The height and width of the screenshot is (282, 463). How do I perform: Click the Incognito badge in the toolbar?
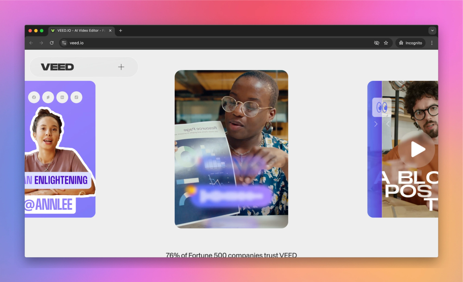410,43
